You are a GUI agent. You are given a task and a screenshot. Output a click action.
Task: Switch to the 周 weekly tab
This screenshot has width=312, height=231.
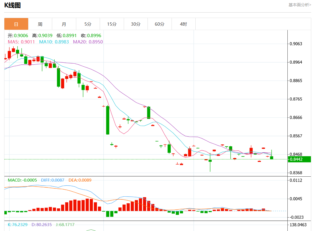[x=40, y=24]
